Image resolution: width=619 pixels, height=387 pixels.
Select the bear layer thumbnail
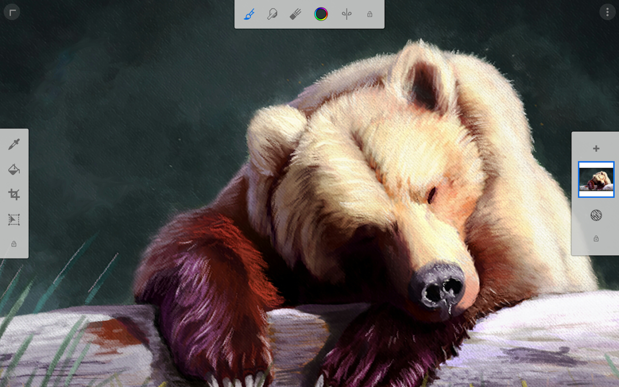coord(596,179)
